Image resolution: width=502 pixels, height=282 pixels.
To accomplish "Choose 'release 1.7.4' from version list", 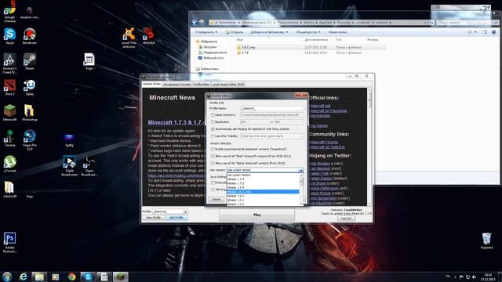I will (263, 179).
